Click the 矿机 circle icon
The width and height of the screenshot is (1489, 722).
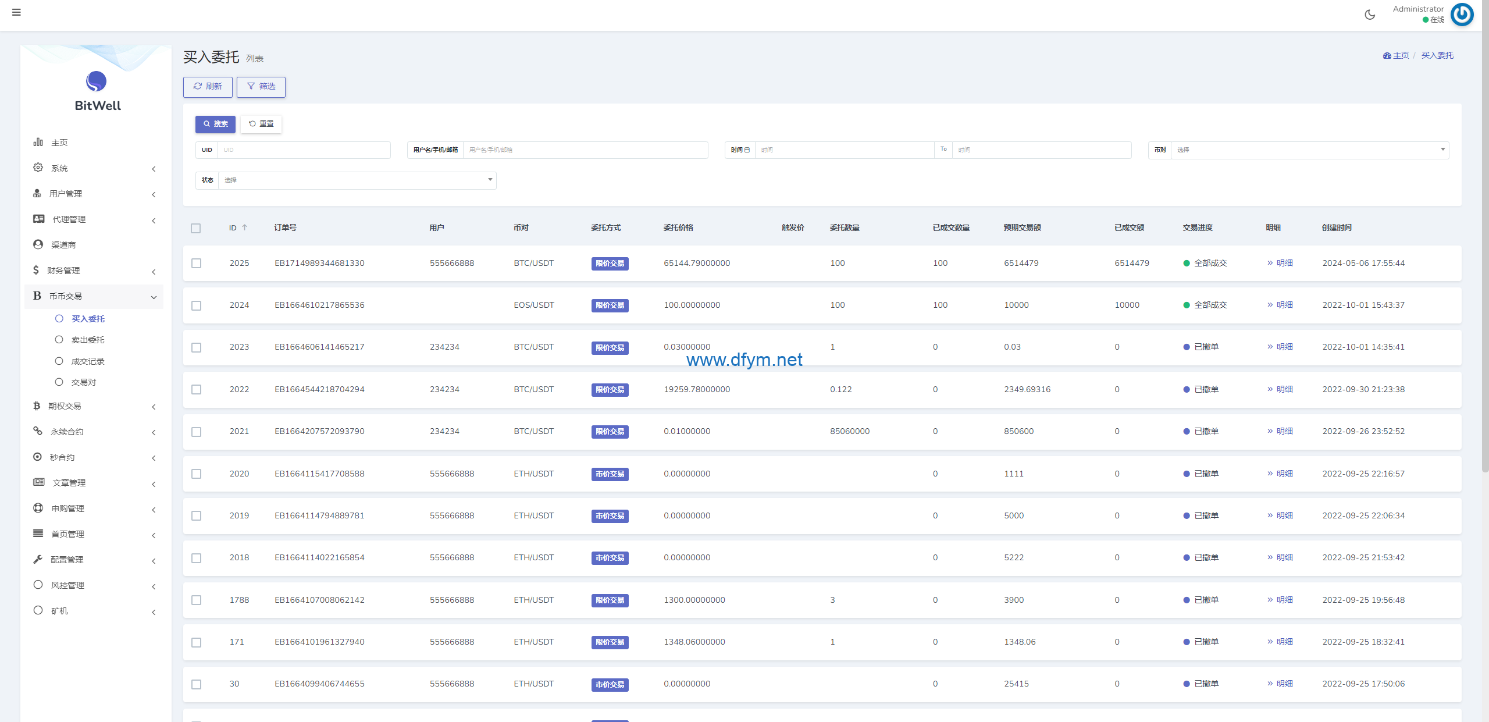pos(38,610)
